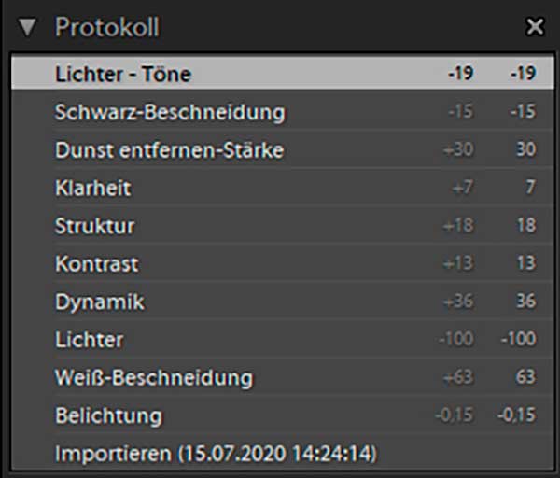The width and height of the screenshot is (560, 478).
Task: Clear the history using the X icon
Action: click(x=535, y=27)
